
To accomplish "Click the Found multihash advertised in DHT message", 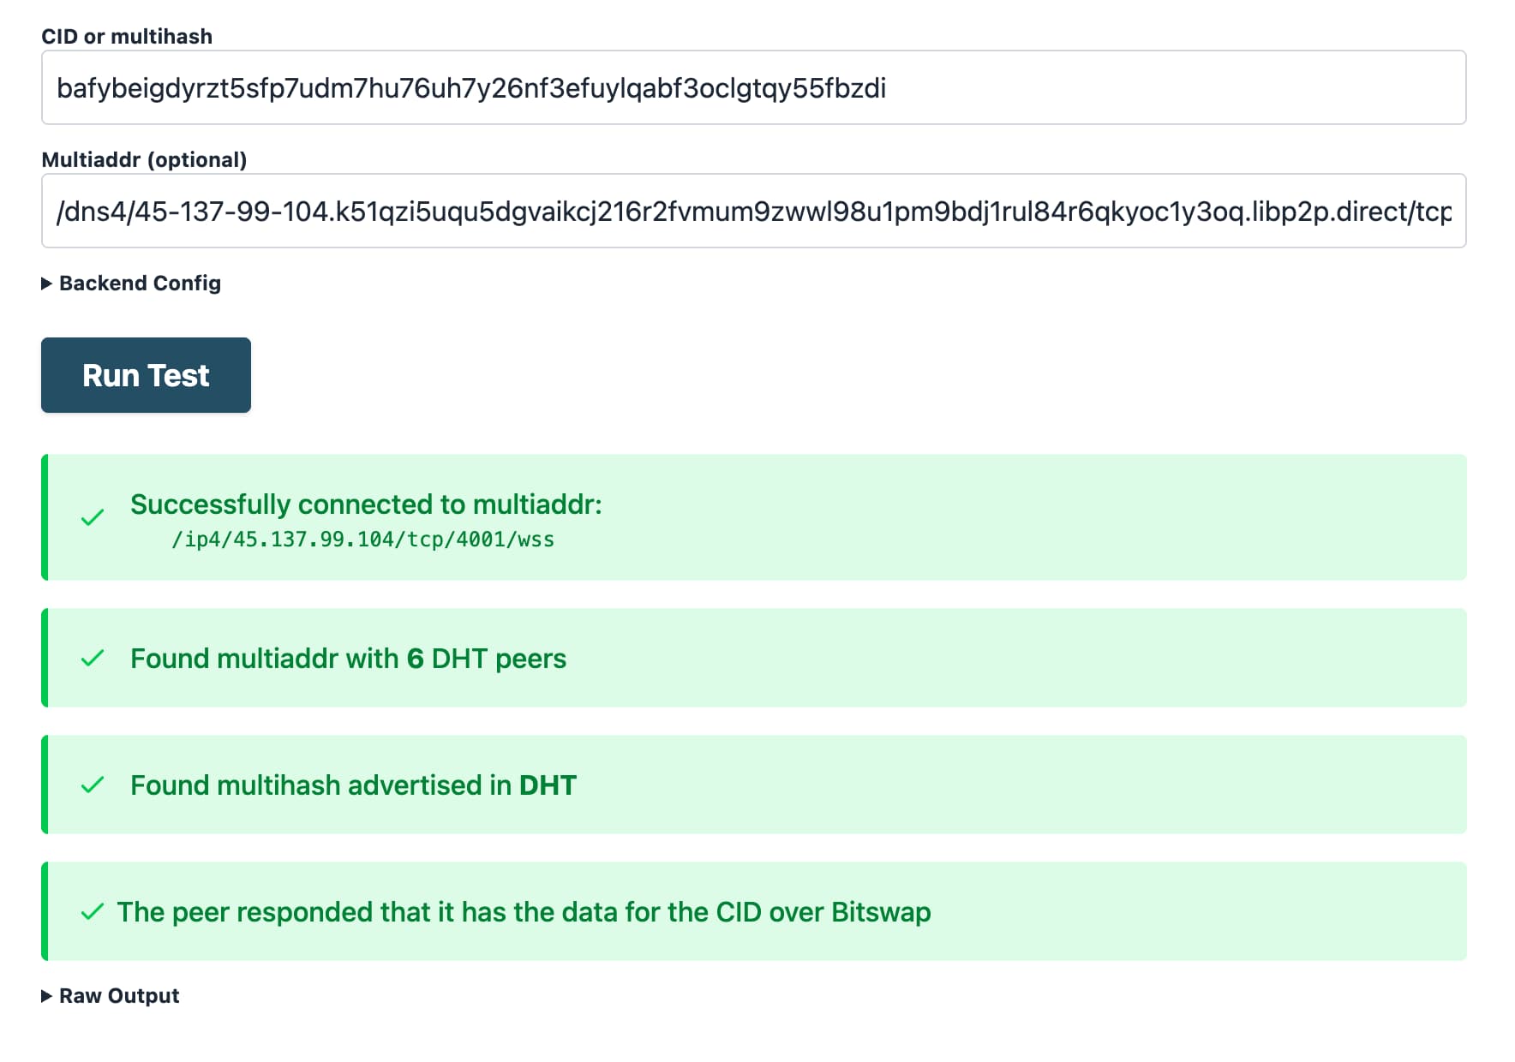I will [353, 784].
